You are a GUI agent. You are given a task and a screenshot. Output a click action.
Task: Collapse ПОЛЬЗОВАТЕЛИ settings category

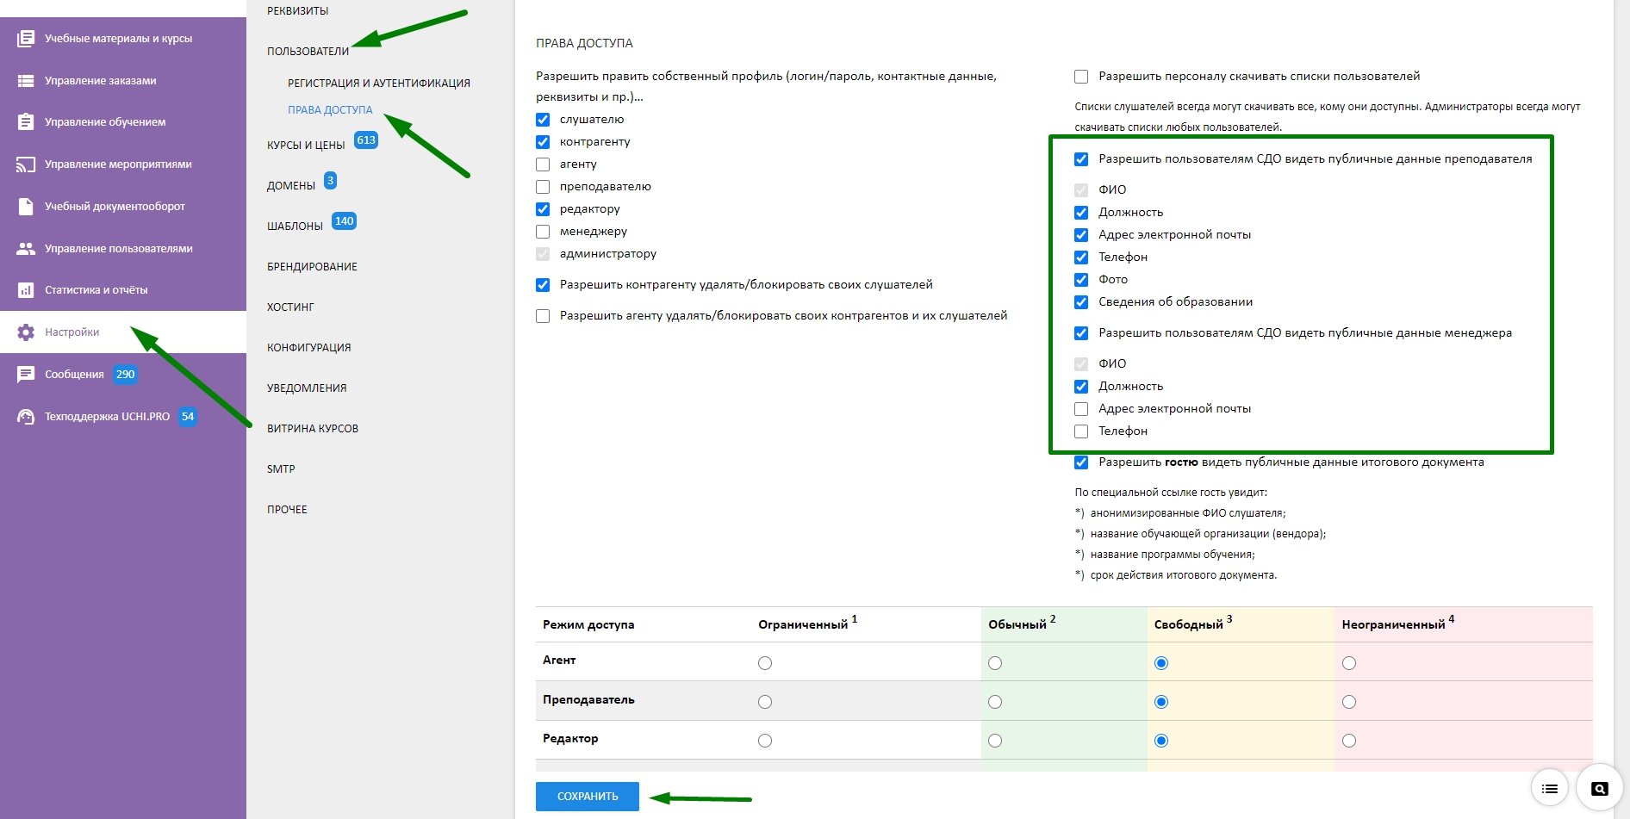pyautogui.click(x=308, y=52)
